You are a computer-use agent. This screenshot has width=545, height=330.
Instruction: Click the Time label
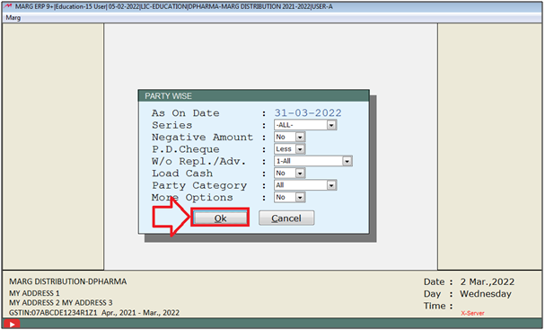click(435, 306)
